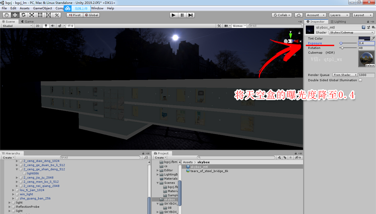Switch to the Lighting tab
376x214 pixels.
point(338,22)
